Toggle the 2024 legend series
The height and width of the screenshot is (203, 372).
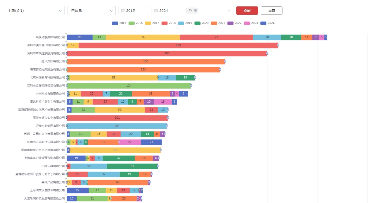(x=267, y=23)
